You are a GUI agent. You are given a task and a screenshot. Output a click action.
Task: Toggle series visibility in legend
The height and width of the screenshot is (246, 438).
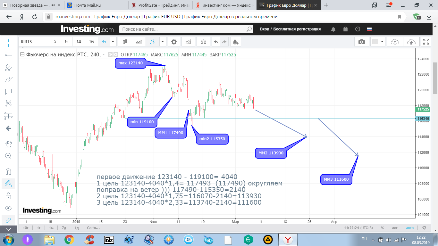point(110,54)
